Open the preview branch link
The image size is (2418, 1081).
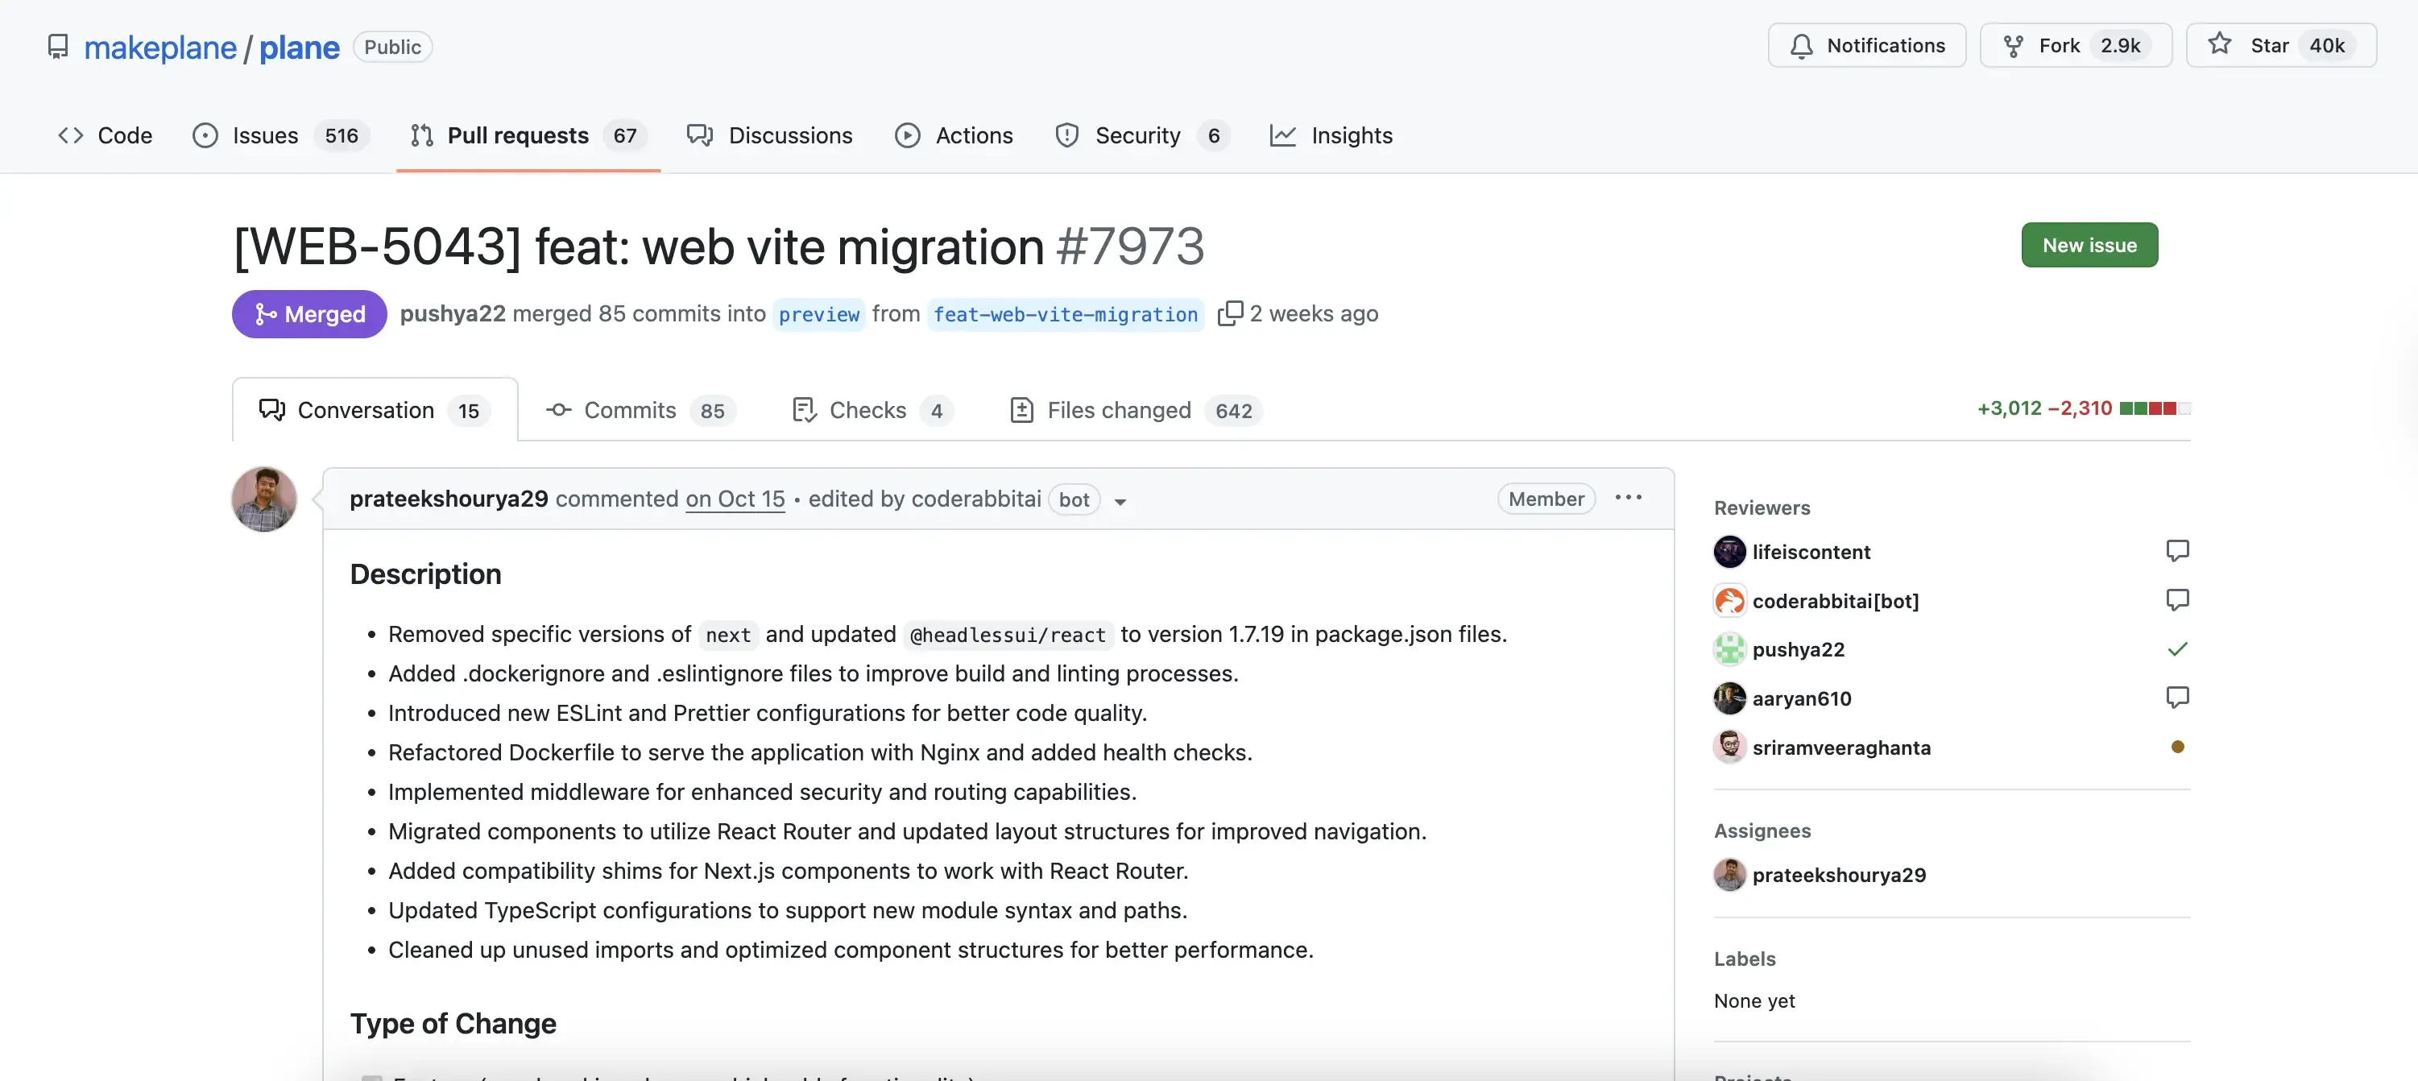point(818,314)
